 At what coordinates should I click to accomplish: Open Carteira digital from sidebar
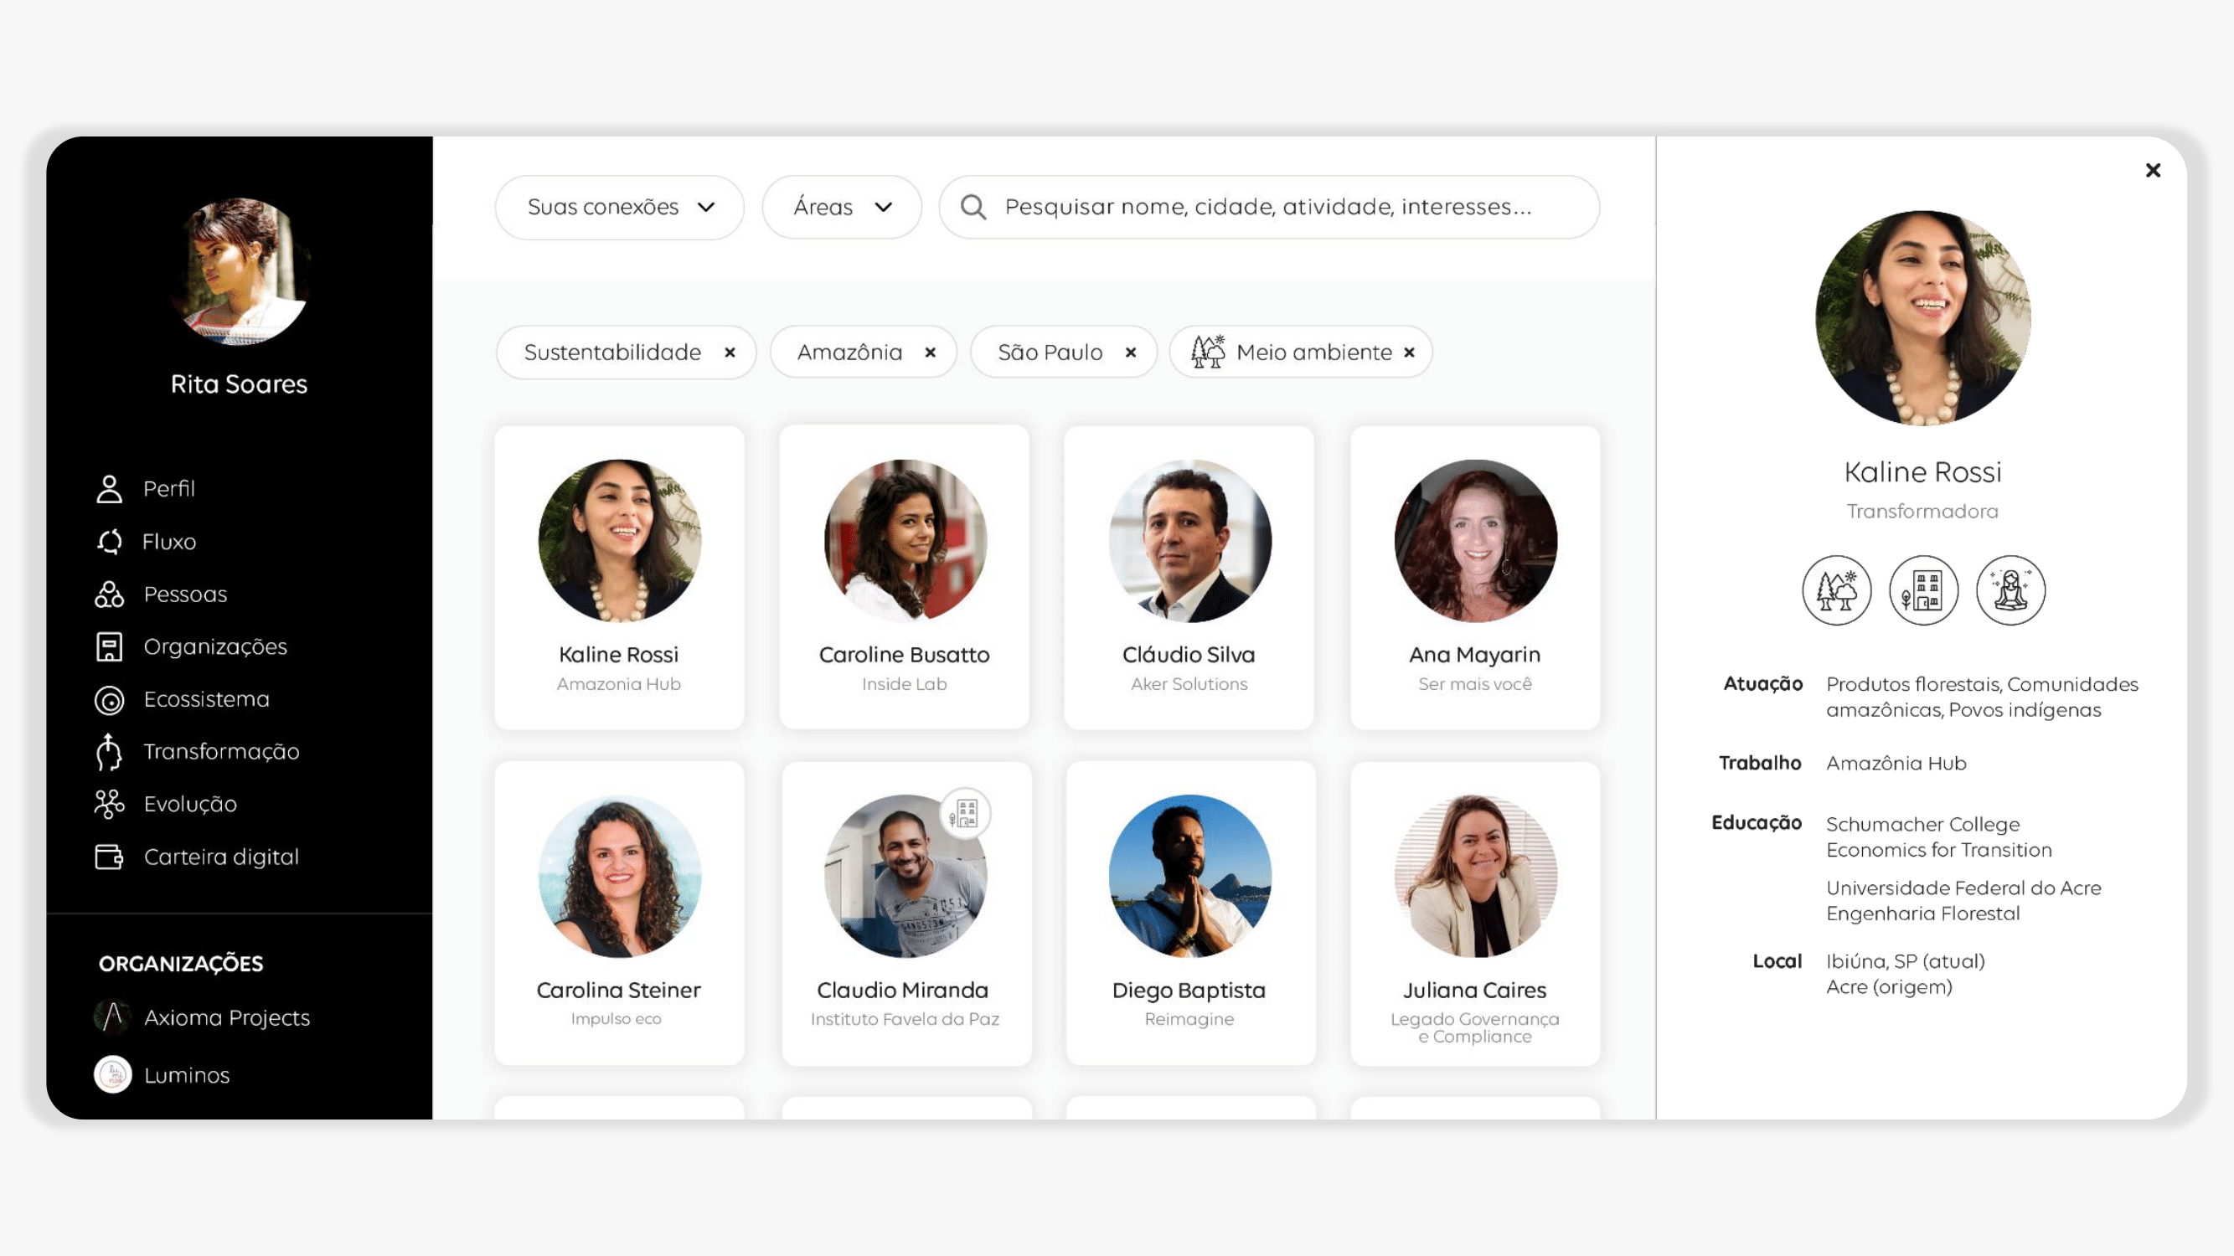tap(220, 857)
